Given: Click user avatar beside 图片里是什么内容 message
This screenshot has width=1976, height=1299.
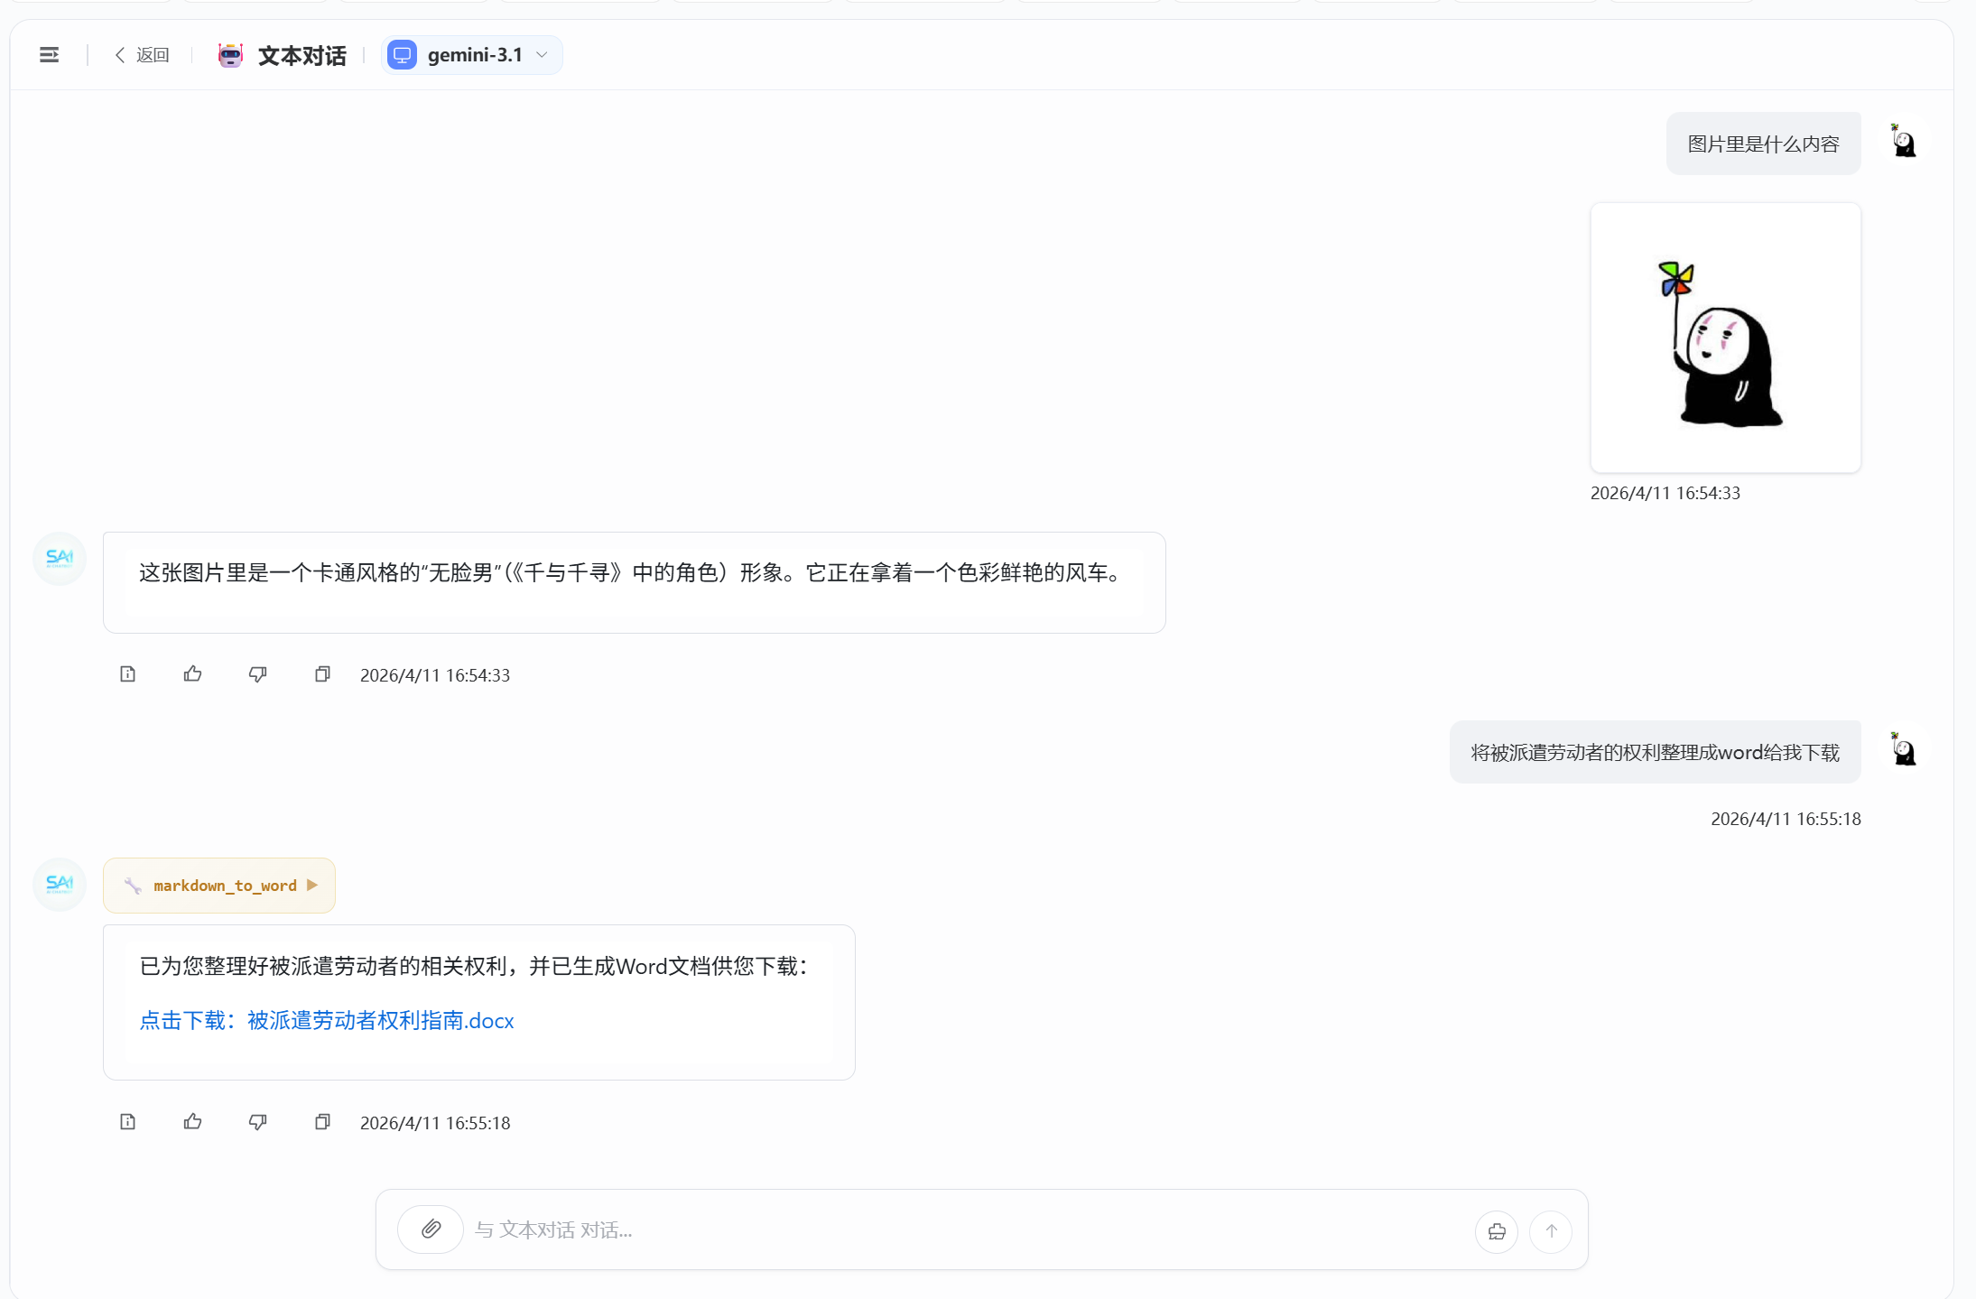Looking at the screenshot, I should pyautogui.click(x=1904, y=142).
